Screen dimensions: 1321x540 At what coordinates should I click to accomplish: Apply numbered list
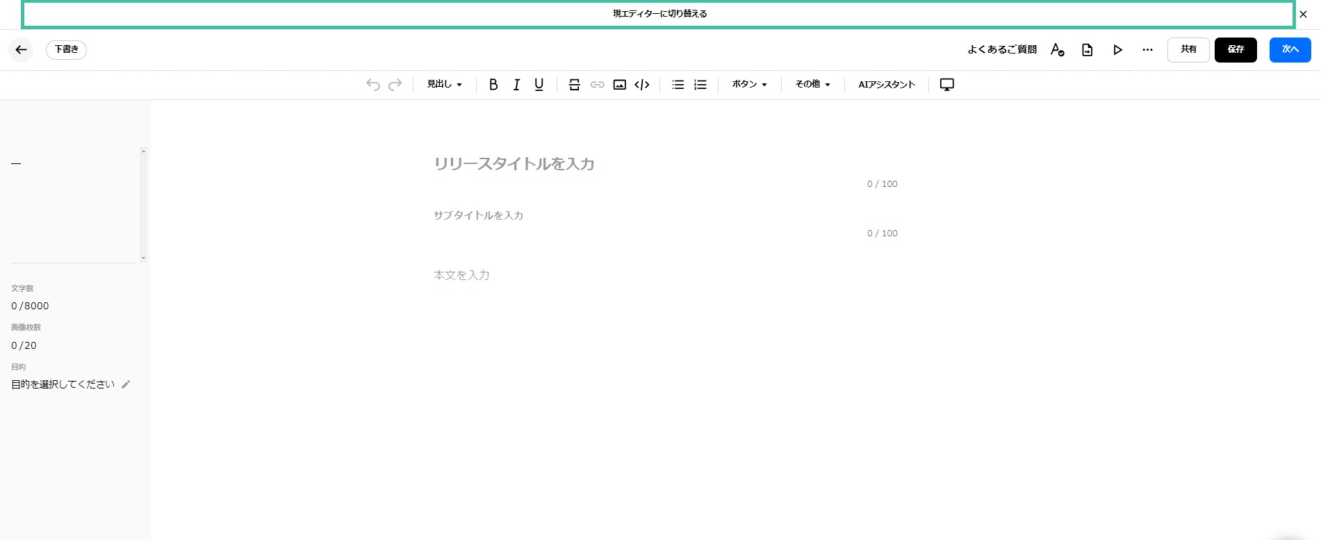(700, 84)
